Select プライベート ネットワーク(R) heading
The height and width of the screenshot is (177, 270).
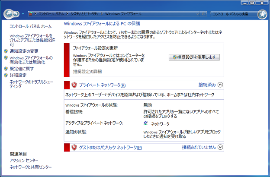(102, 85)
